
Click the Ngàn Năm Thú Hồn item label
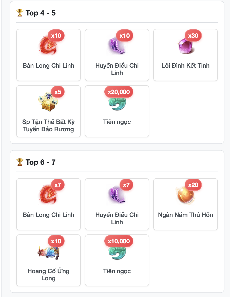[x=185, y=215]
